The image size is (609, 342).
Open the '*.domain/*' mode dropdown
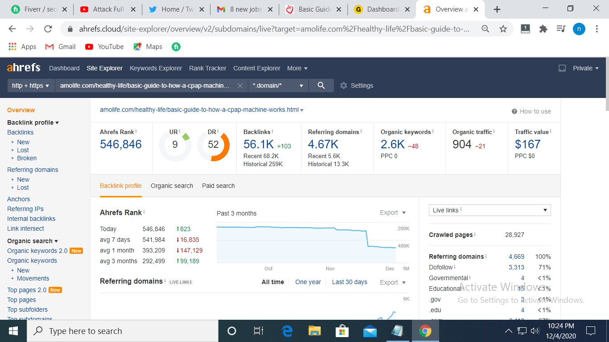[x=278, y=85]
